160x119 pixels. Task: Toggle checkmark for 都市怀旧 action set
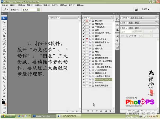point(84,64)
